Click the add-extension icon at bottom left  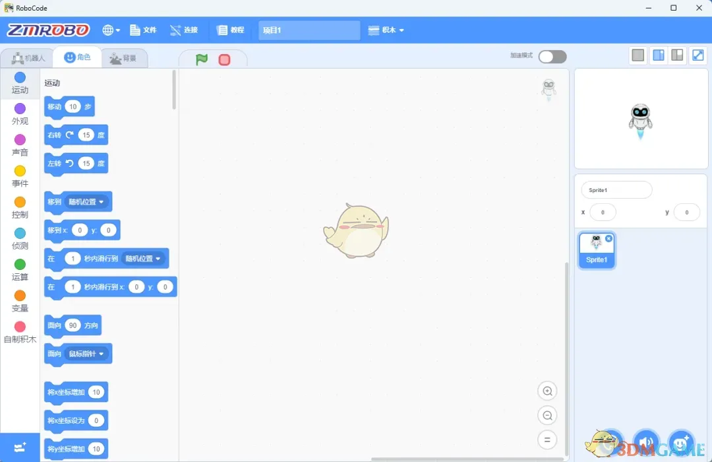20,447
